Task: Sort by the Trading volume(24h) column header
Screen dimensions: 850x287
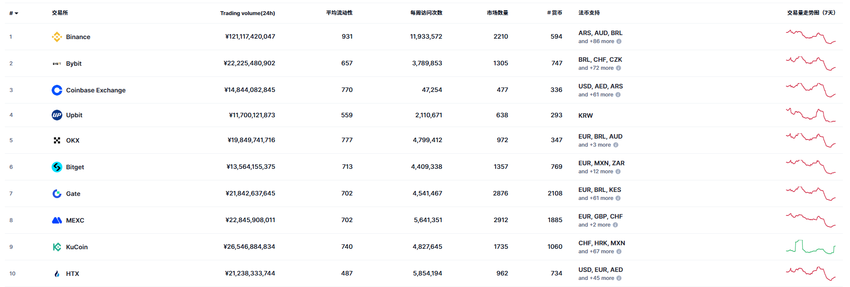Action: (247, 13)
